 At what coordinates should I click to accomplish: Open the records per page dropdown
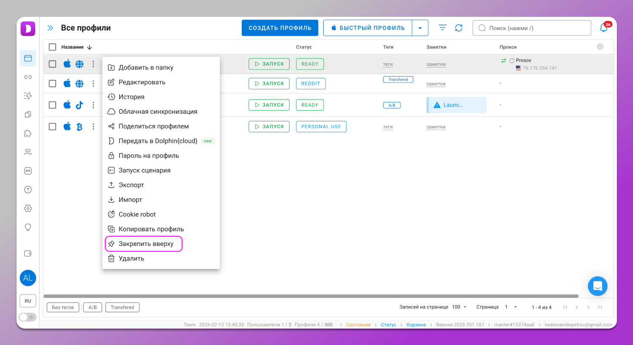tap(460, 307)
